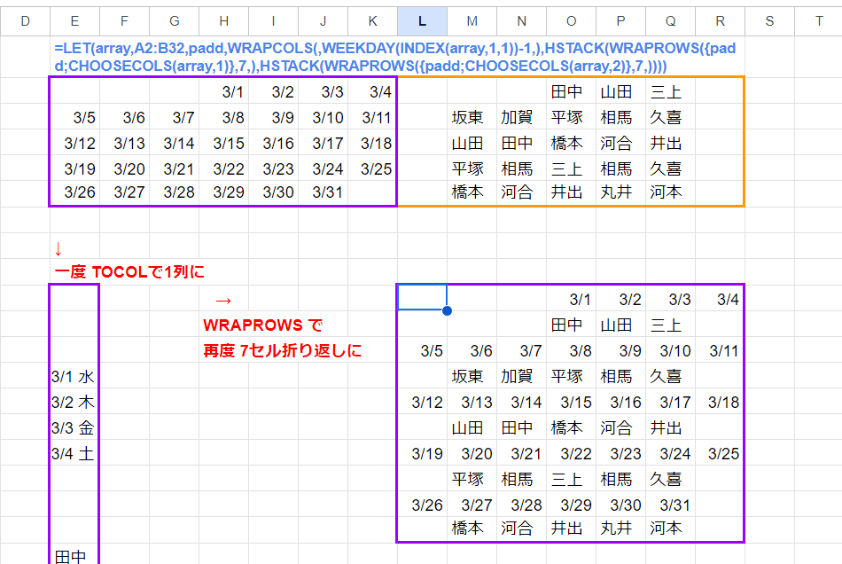Screen dimensions: 842x564
Task: Click the red text 一度 TOCOLで1列に
Action: pyautogui.click(x=129, y=271)
